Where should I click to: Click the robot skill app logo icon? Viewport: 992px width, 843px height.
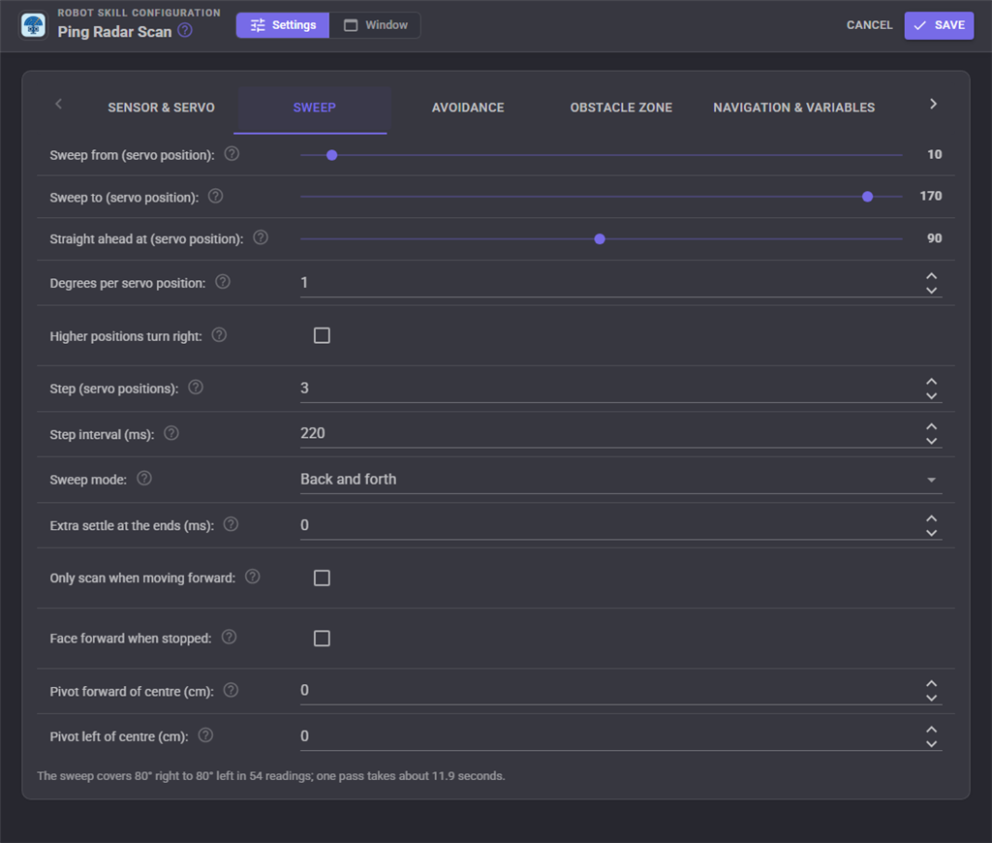(x=33, y=26)
